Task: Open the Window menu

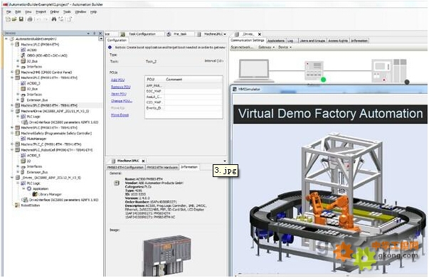Action: click(80, 12)
